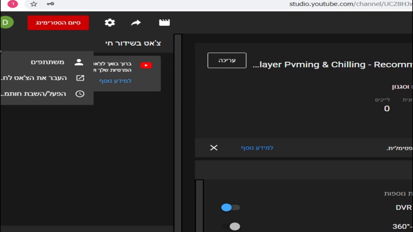Select משתתפים participants menu item
The height and width of the screenshot is (232, 413).
(x=47, y=62)
